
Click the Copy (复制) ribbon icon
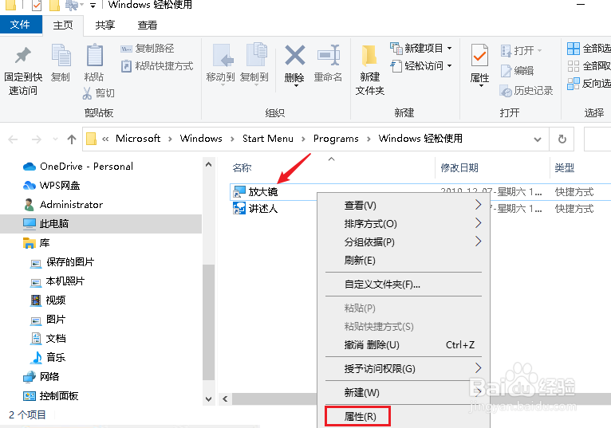(61, 55)
